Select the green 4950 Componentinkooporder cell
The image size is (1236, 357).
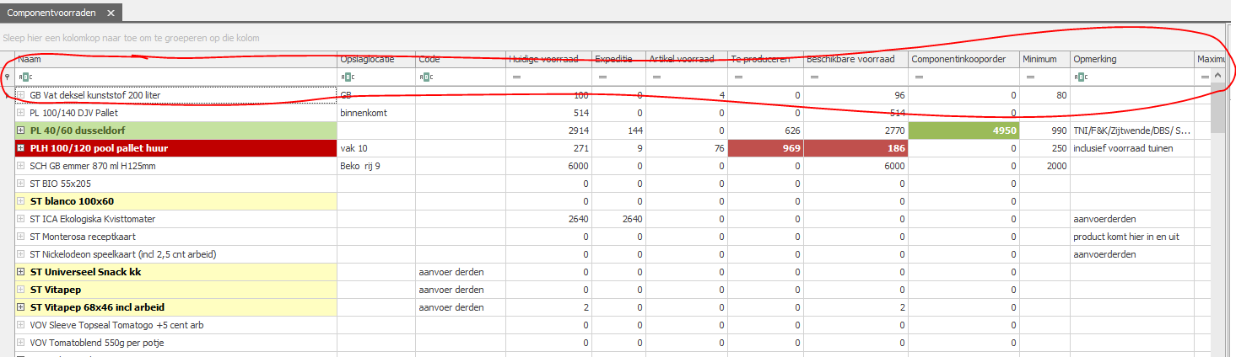963,131
